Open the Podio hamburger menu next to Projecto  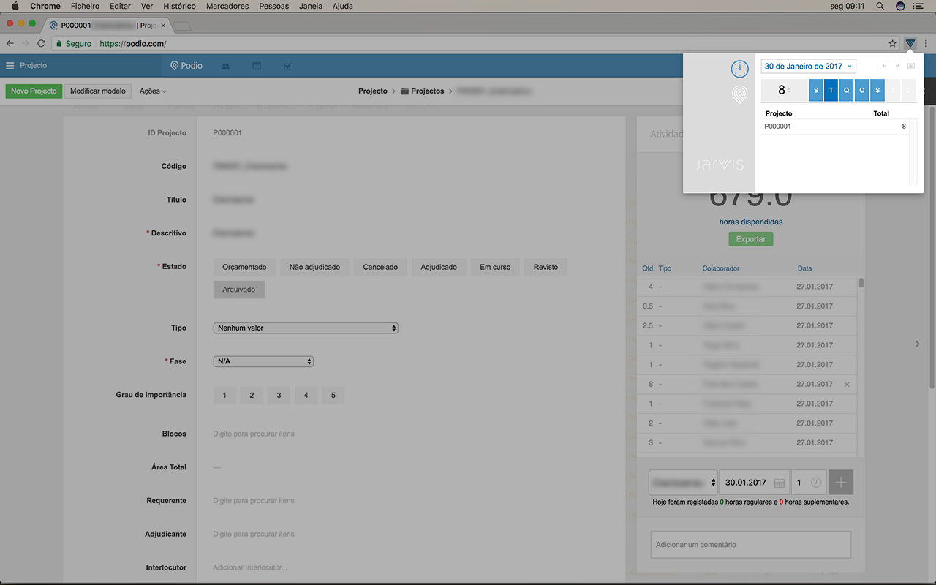click(10, 66)
